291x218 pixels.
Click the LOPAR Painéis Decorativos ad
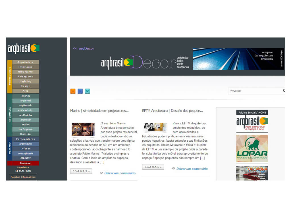tap(252, 148)
